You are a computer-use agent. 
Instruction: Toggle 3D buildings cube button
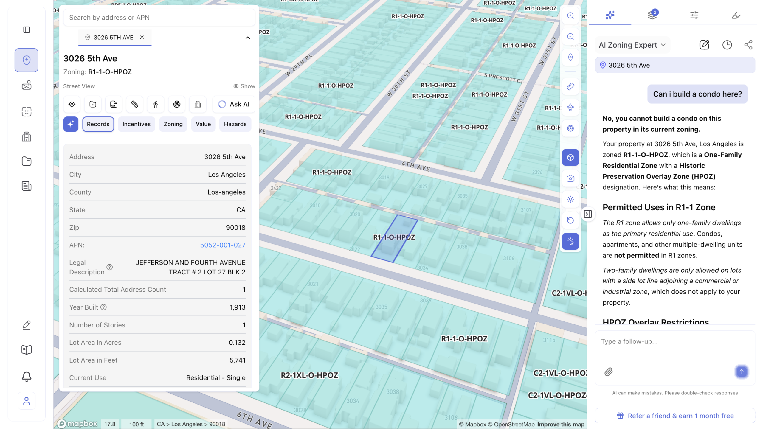pos(570,157)
